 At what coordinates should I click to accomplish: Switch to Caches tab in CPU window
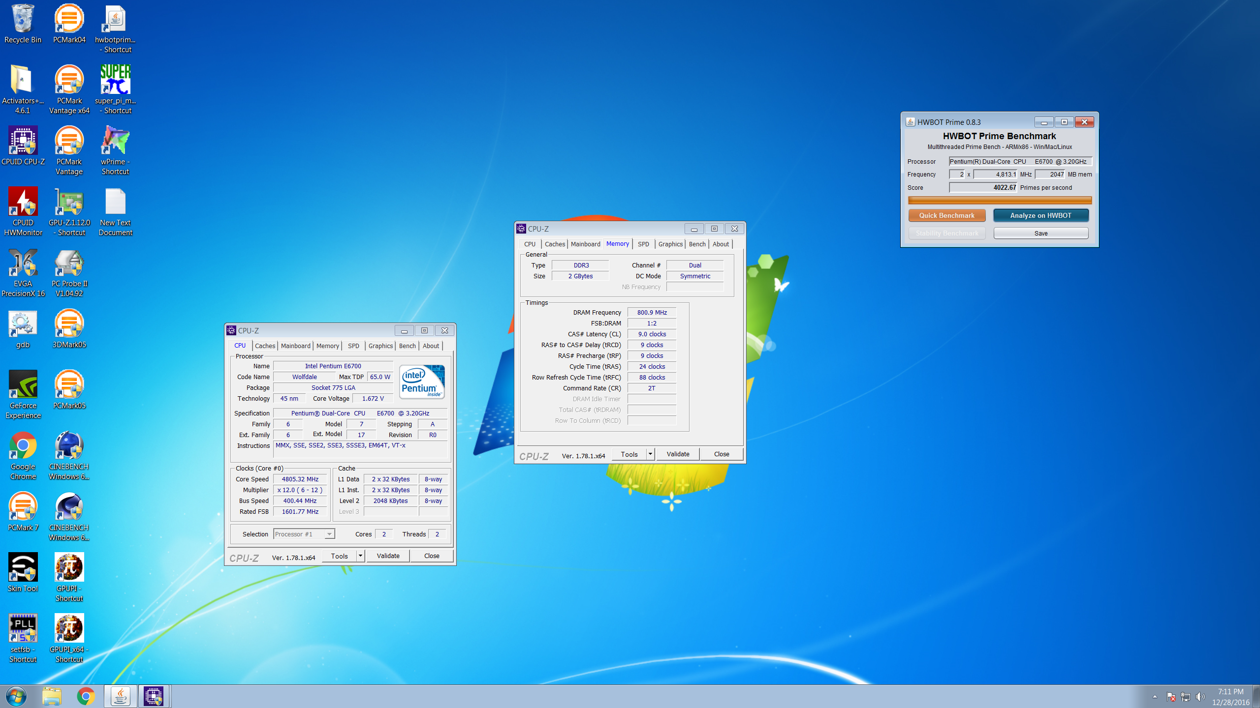[x=265, y=346]
